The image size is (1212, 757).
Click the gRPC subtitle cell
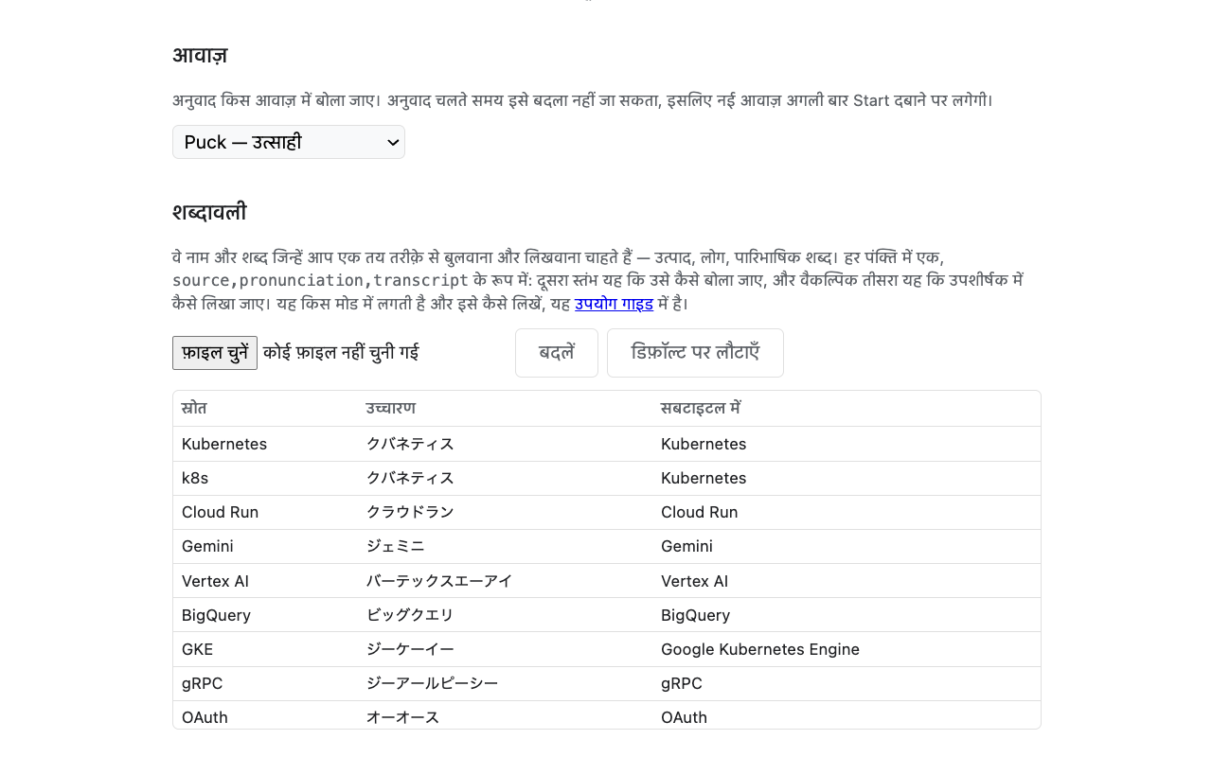pyautogui.click(x=847, y=683)
